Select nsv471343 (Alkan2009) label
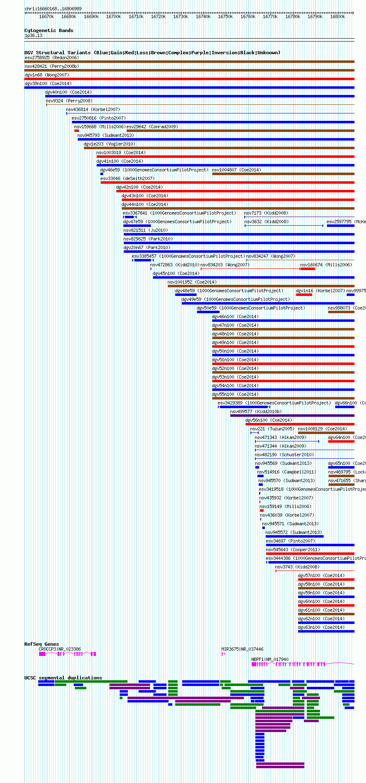 280,437
